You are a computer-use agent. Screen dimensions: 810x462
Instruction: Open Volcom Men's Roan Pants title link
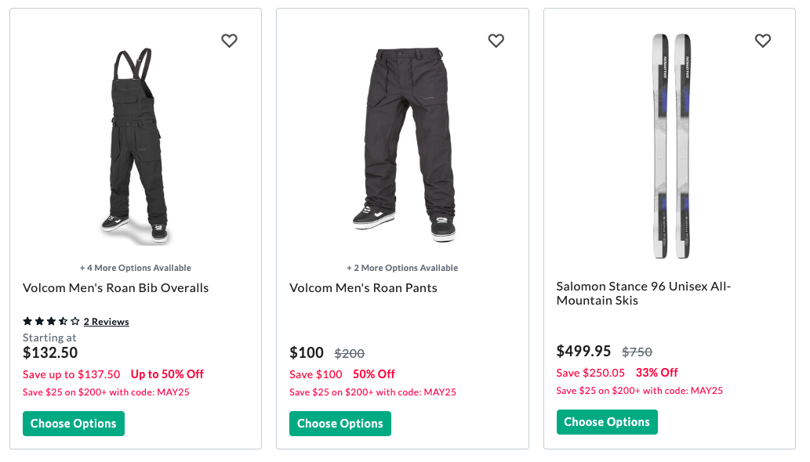click(363, 288)
